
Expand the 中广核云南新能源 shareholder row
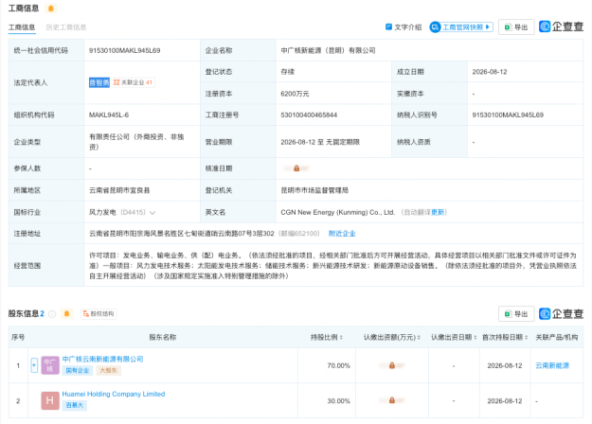(x=34, y=365)
